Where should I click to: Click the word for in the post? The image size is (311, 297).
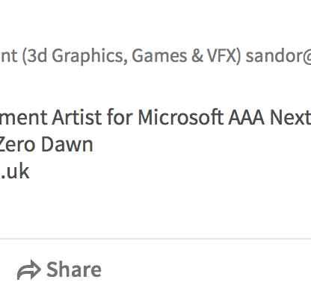coord(120,117)
